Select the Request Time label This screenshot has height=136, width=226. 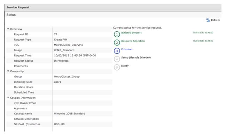[23, 55]
